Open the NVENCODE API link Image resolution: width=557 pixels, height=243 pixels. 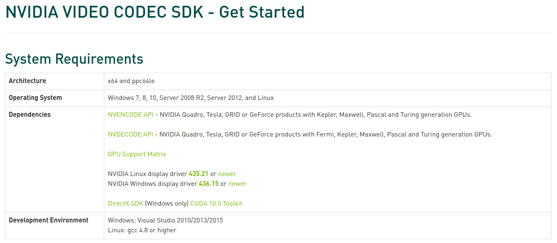(x=130, y=115)
